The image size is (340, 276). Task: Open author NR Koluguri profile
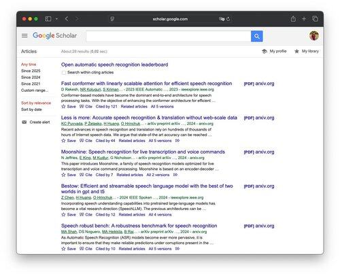click(x=90, y=90)
